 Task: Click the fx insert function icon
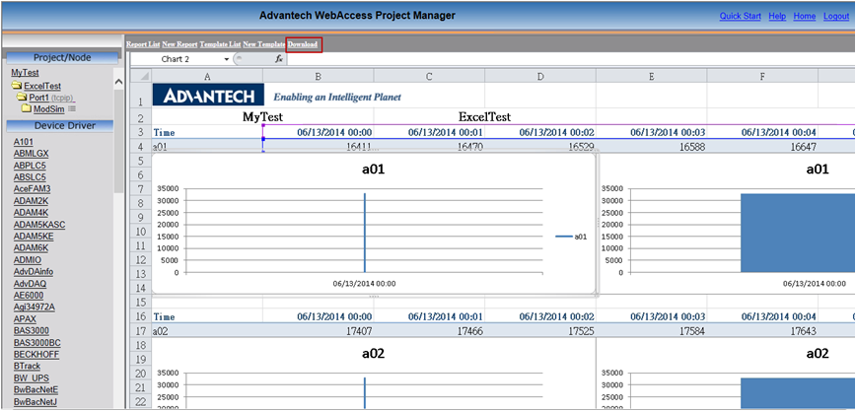click(x=278, y=59)
